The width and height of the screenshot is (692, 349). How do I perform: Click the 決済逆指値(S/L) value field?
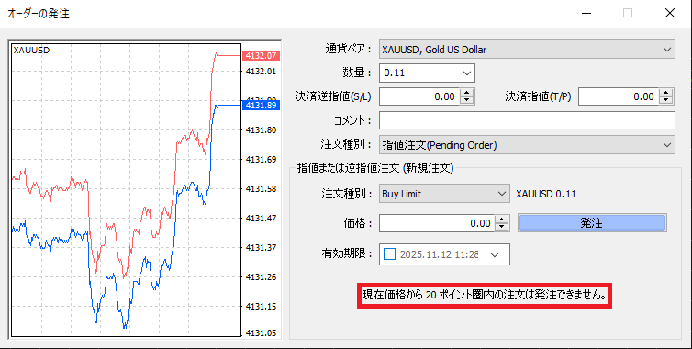[419, 96]
